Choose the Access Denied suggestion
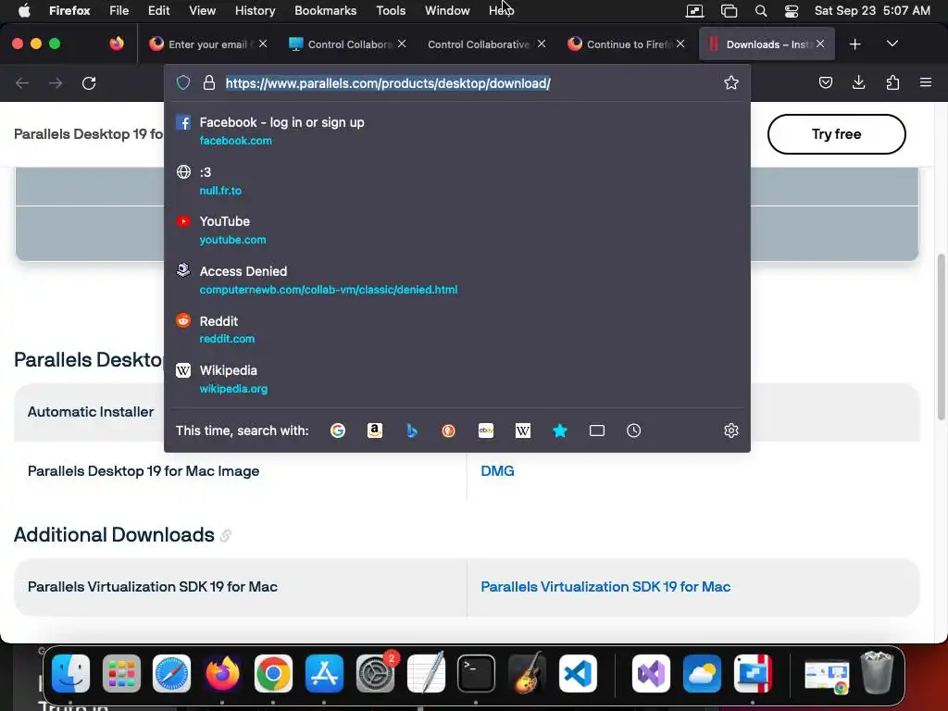Screen dimensions: 948x711 [x=457, y=280]
